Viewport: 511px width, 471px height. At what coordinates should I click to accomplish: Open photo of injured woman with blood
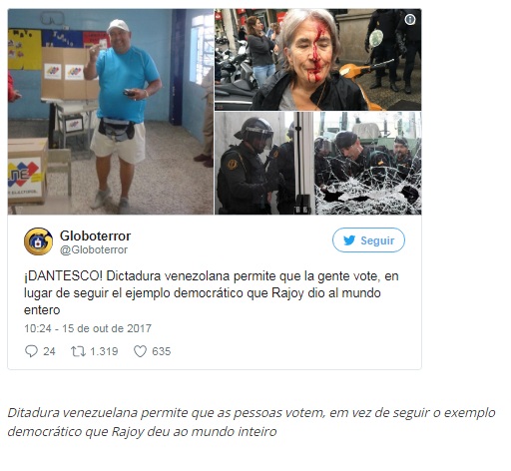[317, 60]
